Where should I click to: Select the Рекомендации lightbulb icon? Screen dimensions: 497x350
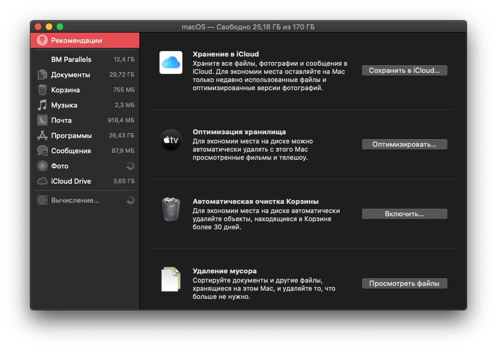tap(42, 40)
